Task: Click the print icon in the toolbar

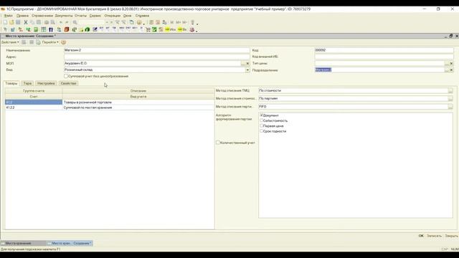Action: tap(47, 22)
